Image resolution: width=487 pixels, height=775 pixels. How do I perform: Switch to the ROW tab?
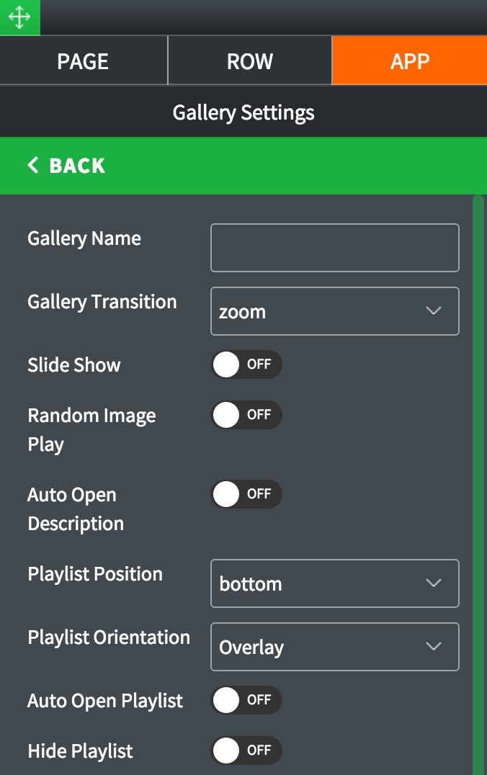coord(250,61)
